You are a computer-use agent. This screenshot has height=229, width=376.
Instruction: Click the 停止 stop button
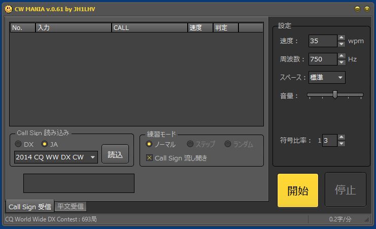pos(346,189)
